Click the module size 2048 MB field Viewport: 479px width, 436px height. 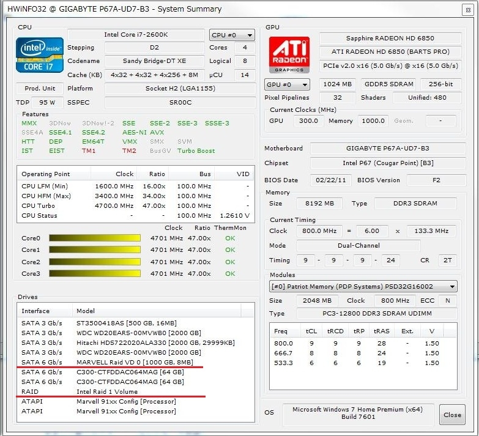click(317, 300)
